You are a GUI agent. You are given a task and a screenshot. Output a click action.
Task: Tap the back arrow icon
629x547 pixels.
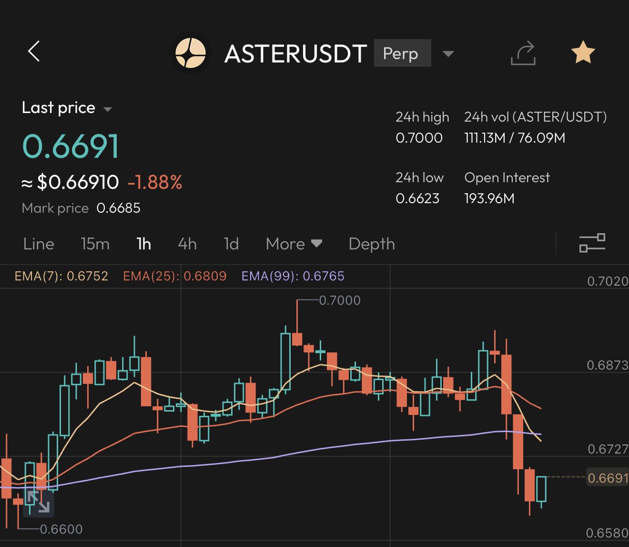tap(34, 52)
